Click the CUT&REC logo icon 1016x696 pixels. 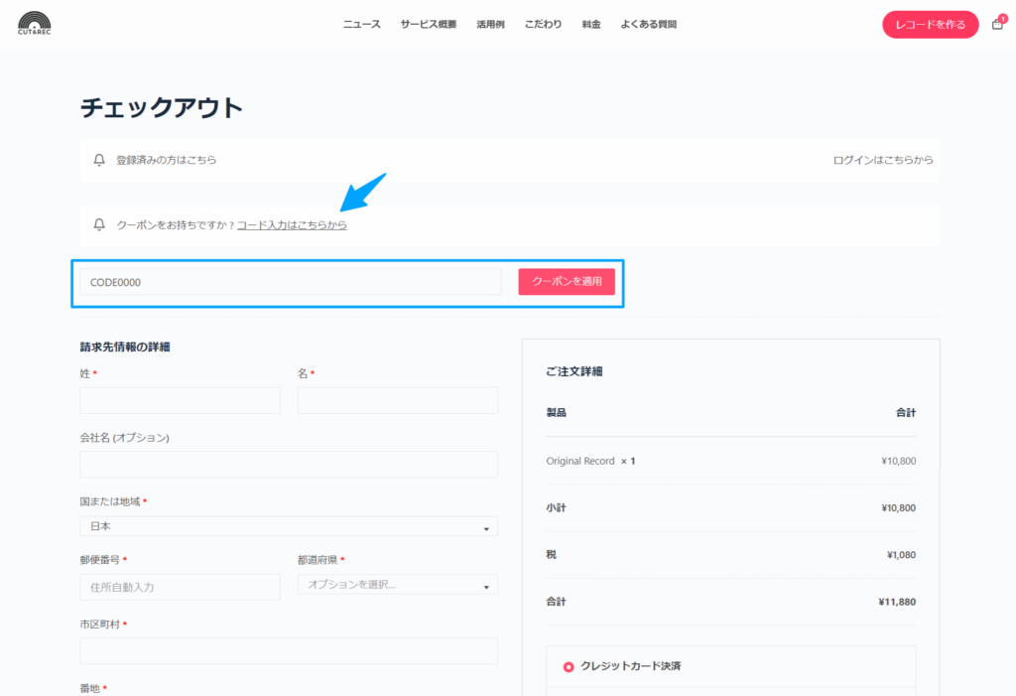pos(35,22)
